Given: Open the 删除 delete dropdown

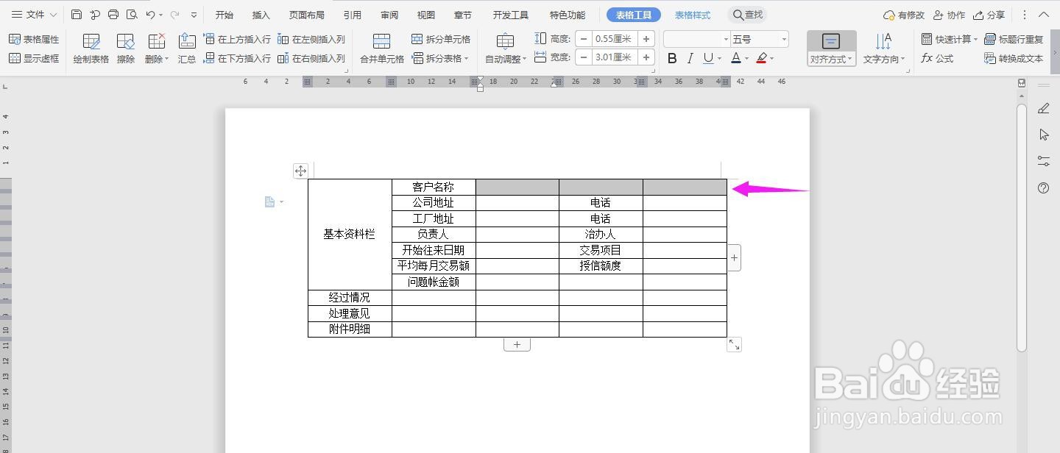Looking at the screenshot, I should 156,48.
